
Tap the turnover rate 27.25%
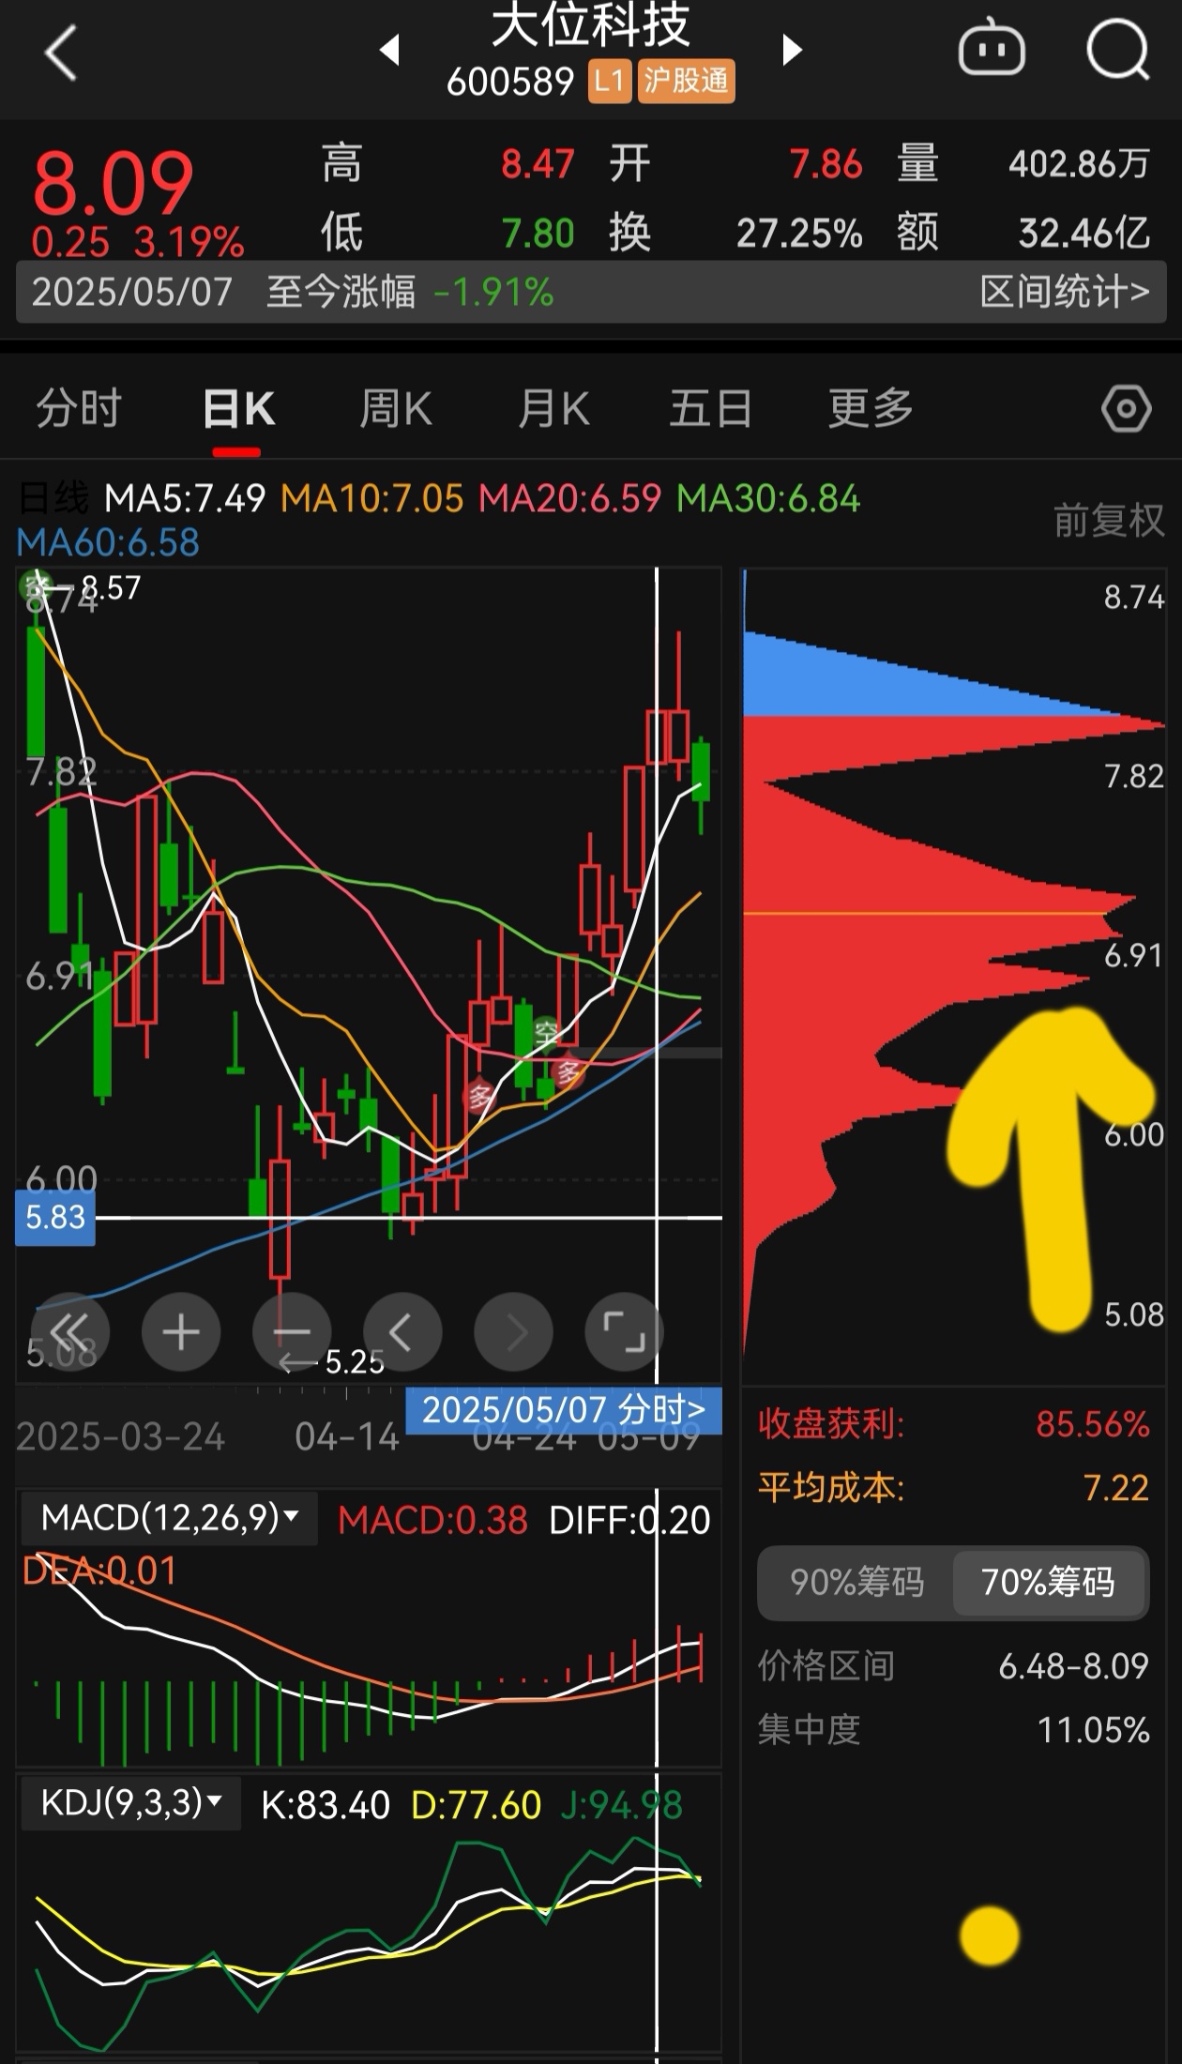(x=799, y=233)
